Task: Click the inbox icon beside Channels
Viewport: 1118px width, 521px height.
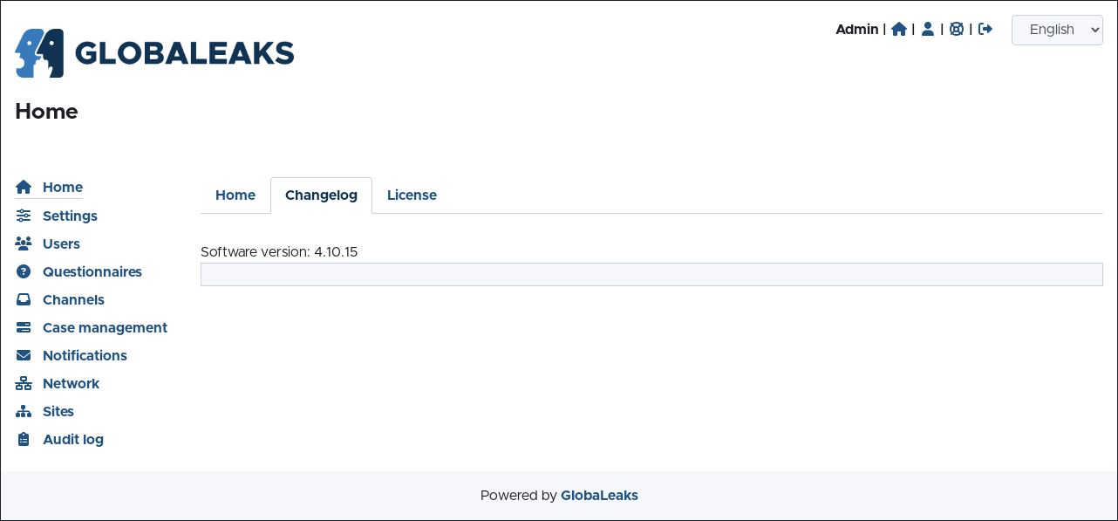Action: pyautogui.click(x=24, y=299)
